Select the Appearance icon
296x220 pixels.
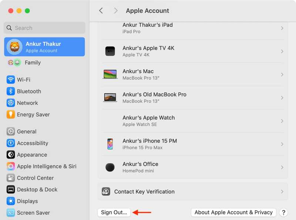coord(11,154)
